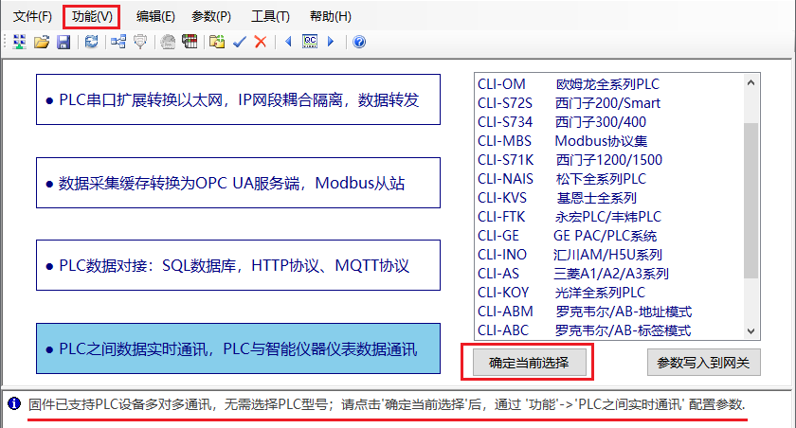Open the 功能(V) menu
The image size is (796, 428).
(92, 17)
